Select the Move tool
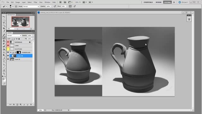 tap(4, 17)
